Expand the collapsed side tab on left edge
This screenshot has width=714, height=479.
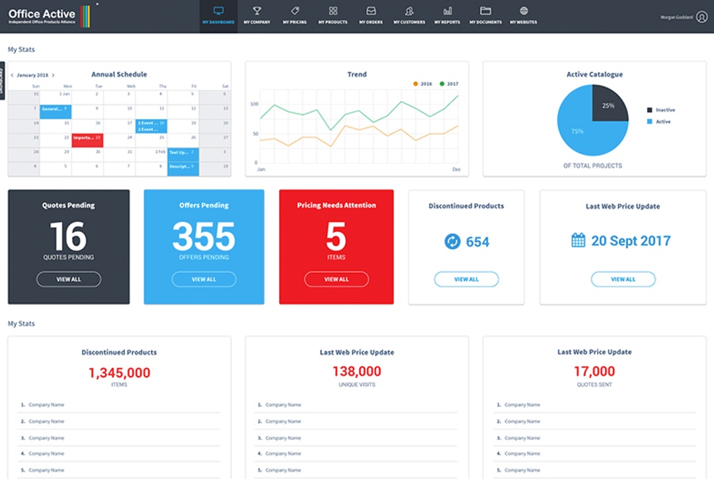[3, 81]
